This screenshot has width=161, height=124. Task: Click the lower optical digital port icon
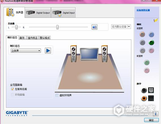point(151,98)
